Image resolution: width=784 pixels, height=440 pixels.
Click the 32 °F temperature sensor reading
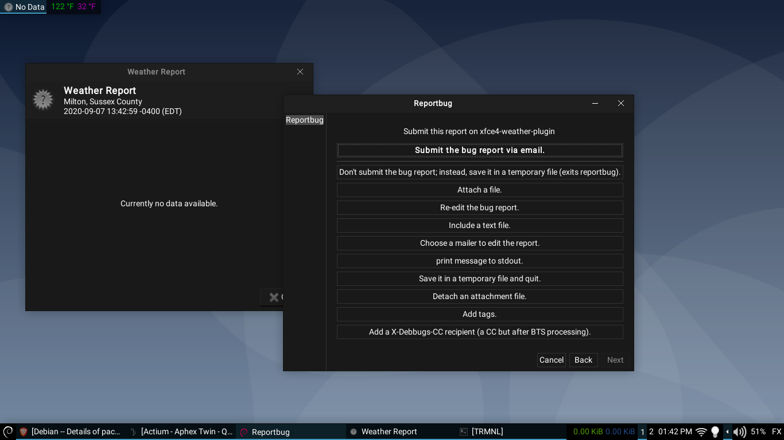[87, 7]
